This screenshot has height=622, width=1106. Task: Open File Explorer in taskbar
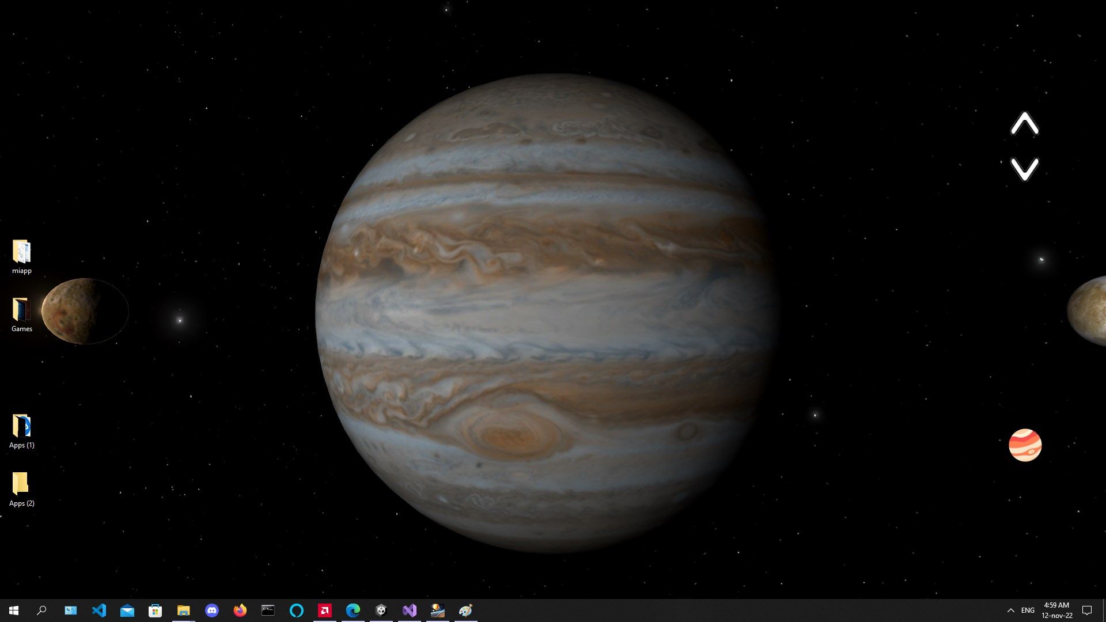point(183,610)
